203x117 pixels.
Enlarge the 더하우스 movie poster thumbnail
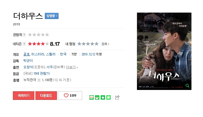[x=164, y=51]
